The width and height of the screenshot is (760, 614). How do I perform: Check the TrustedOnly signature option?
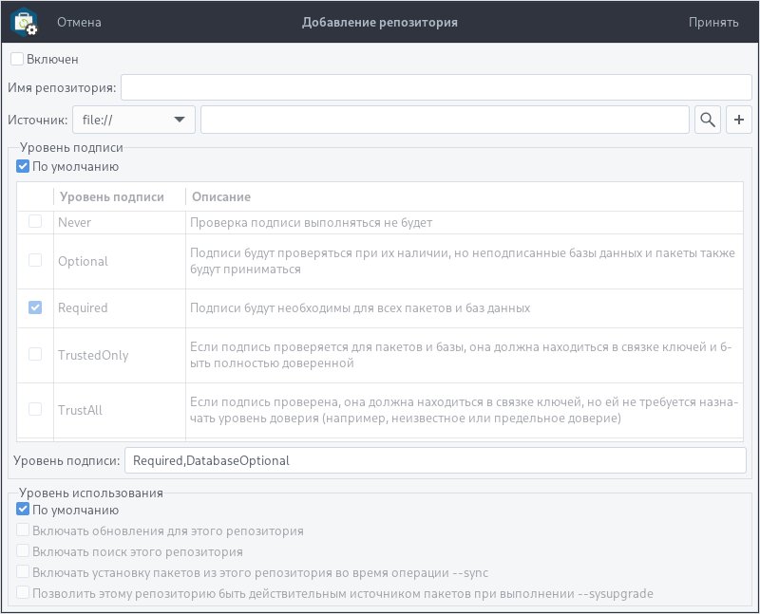click(34, 355)
